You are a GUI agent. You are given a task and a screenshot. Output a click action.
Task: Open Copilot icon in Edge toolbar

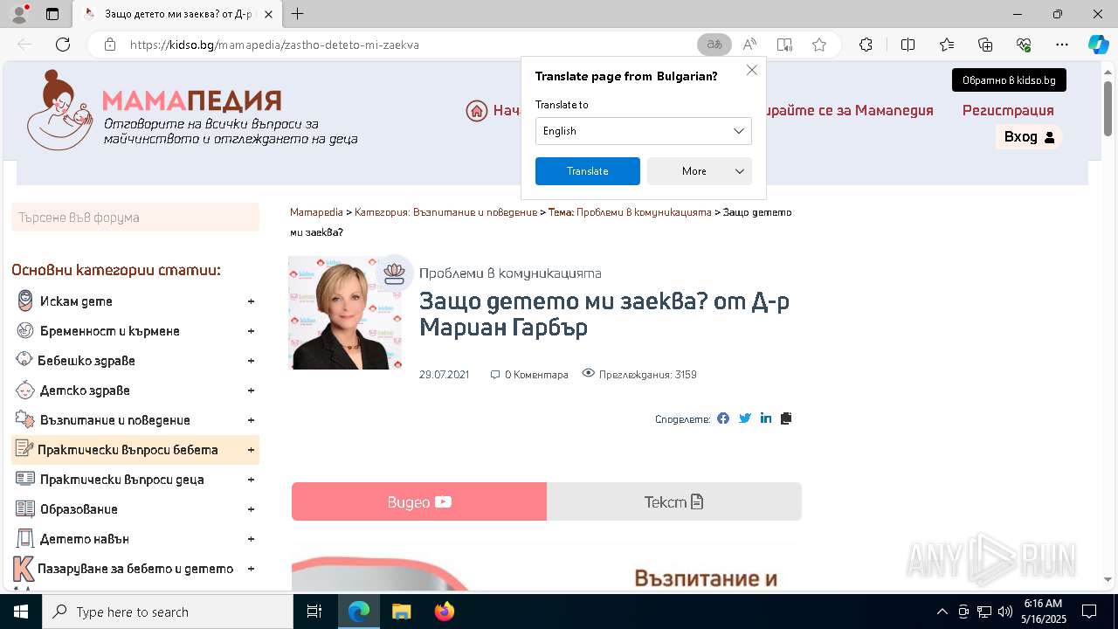click(x=1098, y=45)
